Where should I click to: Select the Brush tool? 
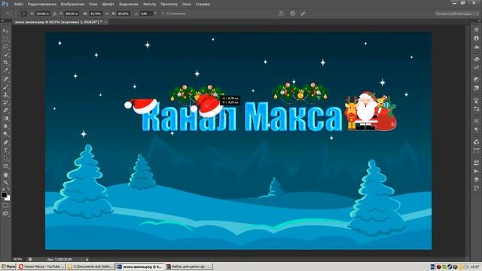5,87
